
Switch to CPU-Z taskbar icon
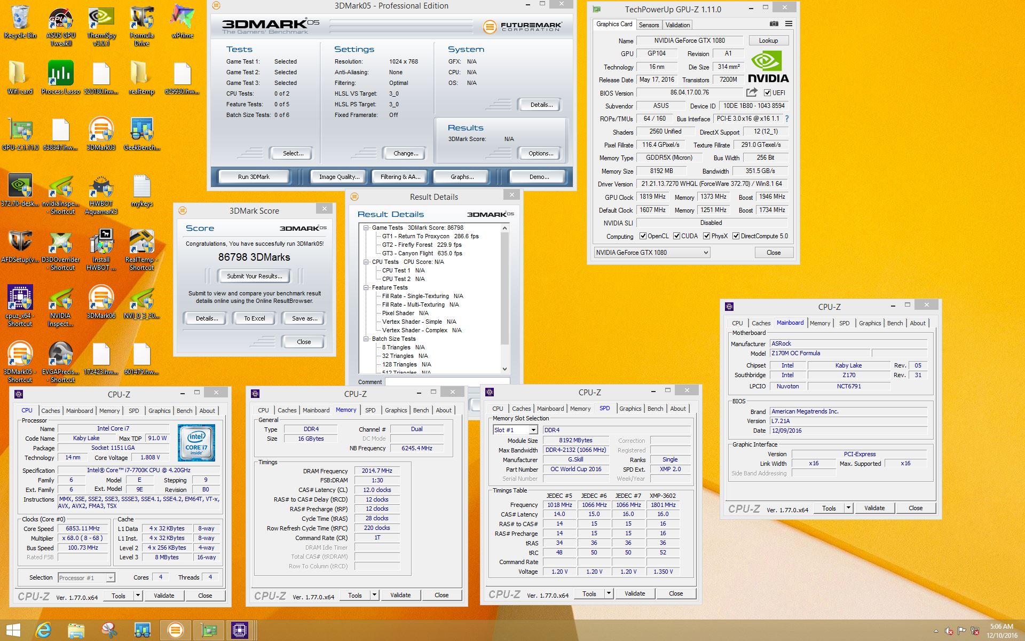[240, 630]
